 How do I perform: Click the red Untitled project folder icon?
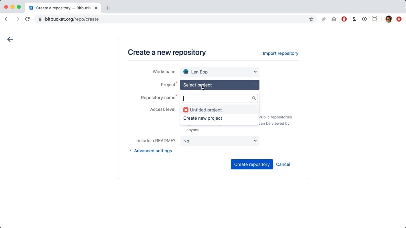[x=186, y=110]
